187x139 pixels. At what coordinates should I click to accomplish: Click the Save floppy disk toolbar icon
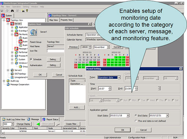click(2, 11)
